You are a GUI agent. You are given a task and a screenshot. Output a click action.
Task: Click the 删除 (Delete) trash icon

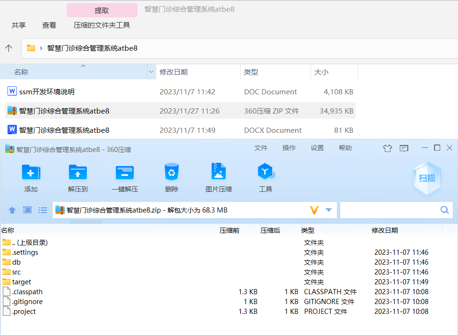171,172
